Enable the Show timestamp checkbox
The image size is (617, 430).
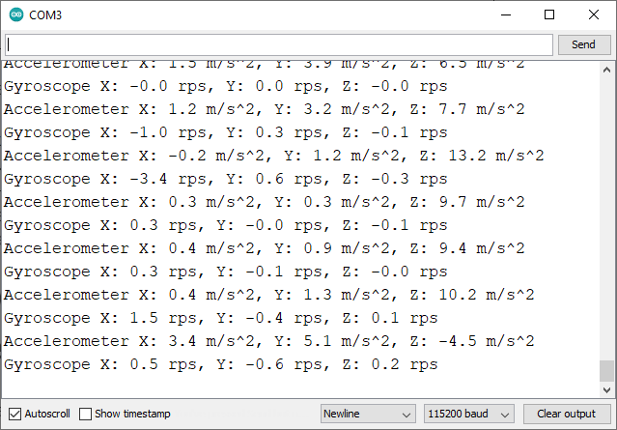[x=86, y=414]
